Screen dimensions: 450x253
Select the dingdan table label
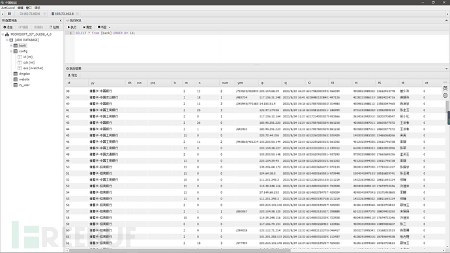tap(24, 74)
